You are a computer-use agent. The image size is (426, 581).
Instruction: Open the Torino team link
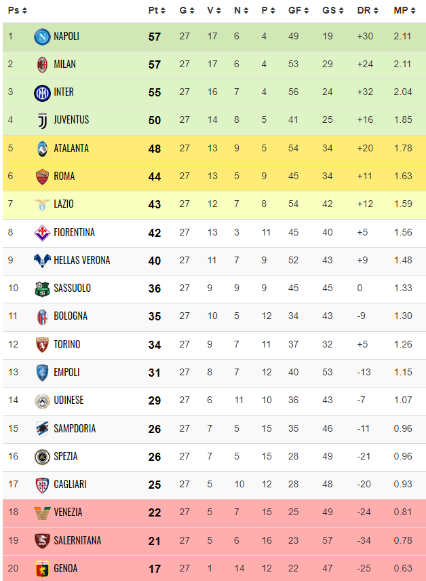[x=66, y=344]
